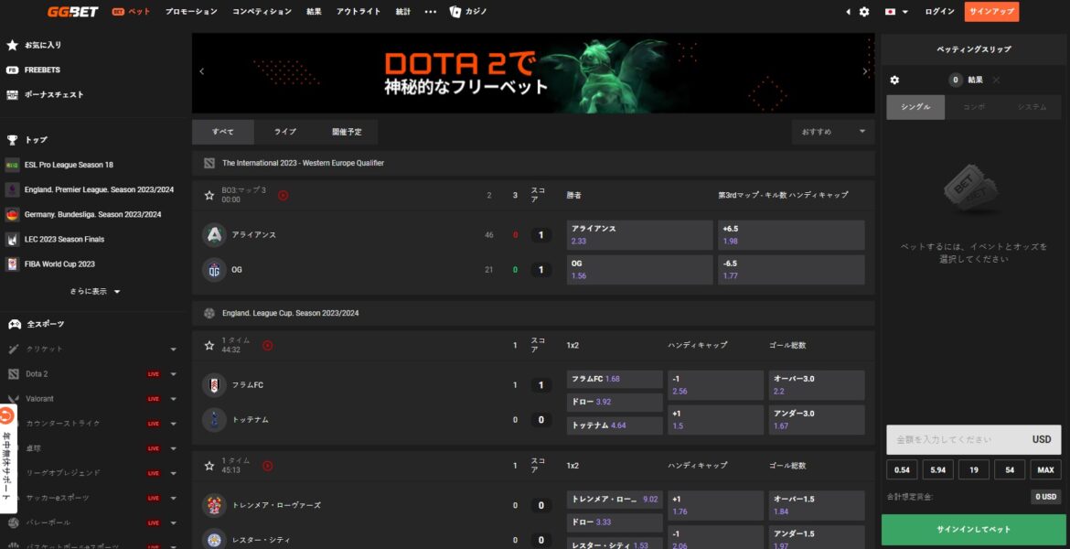Favorite the アライアンス vs OG match star
Screen dimensions: 1070x549
point(209,195)
